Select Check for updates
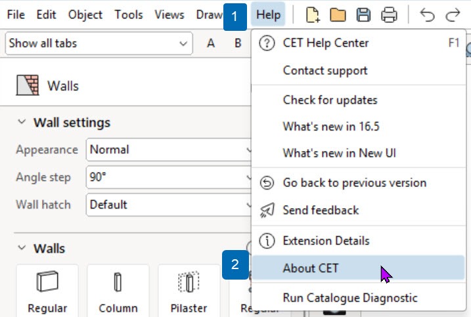The image size is (471, 317). pos(359,100)
